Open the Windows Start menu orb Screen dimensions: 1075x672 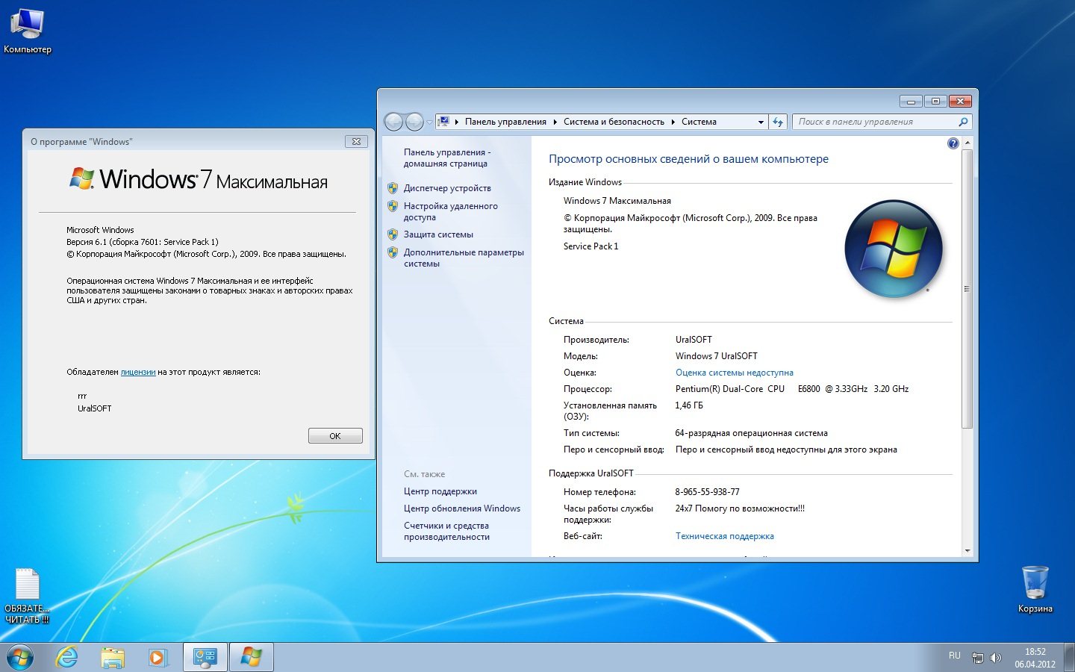coord(20,657)
